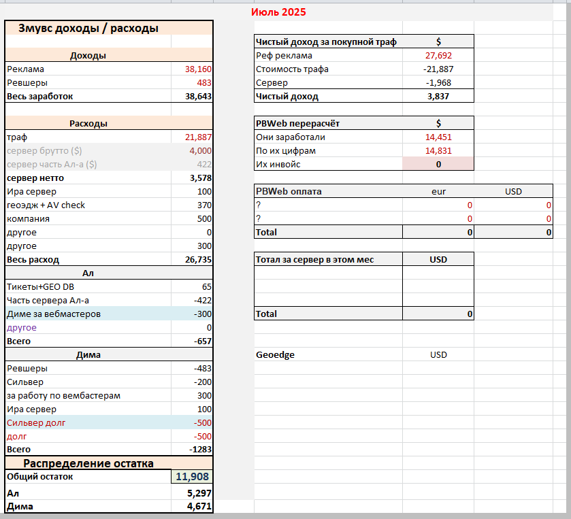Click the 'Реф реклама' value 27,692
The height and width of the screenshot is (519, 571).
coord(438,56)
